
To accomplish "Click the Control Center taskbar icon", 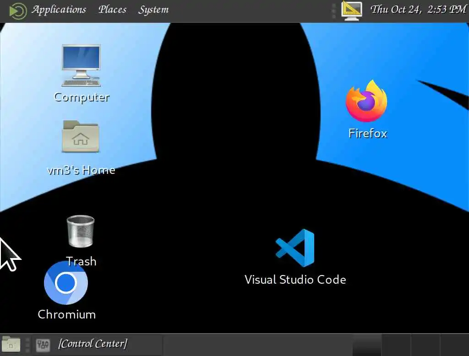I will (x=43, y=345).
